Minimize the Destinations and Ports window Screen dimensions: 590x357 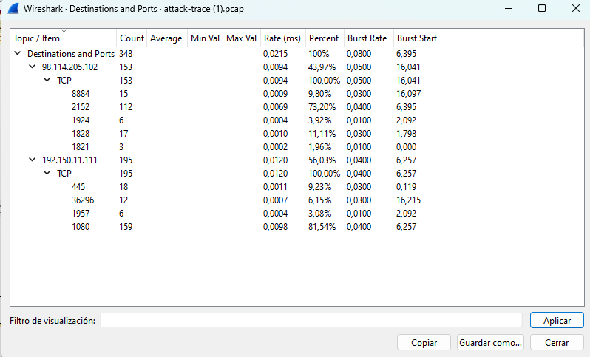508,9
